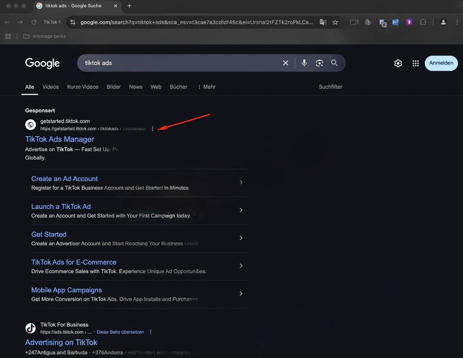The width and height of the screenshot is (463, 358).
Task: Open the extensions puzzle-piece icon
Action: [x=423, y=22]
